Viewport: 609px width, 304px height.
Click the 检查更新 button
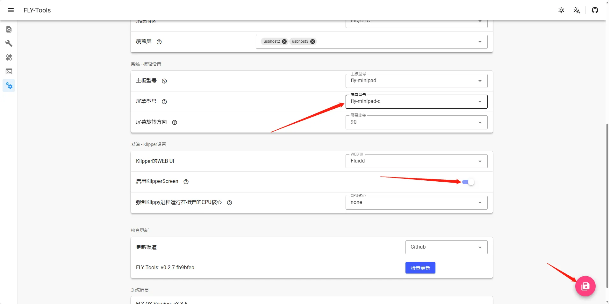pyautogui.click(x=420, y=268)
